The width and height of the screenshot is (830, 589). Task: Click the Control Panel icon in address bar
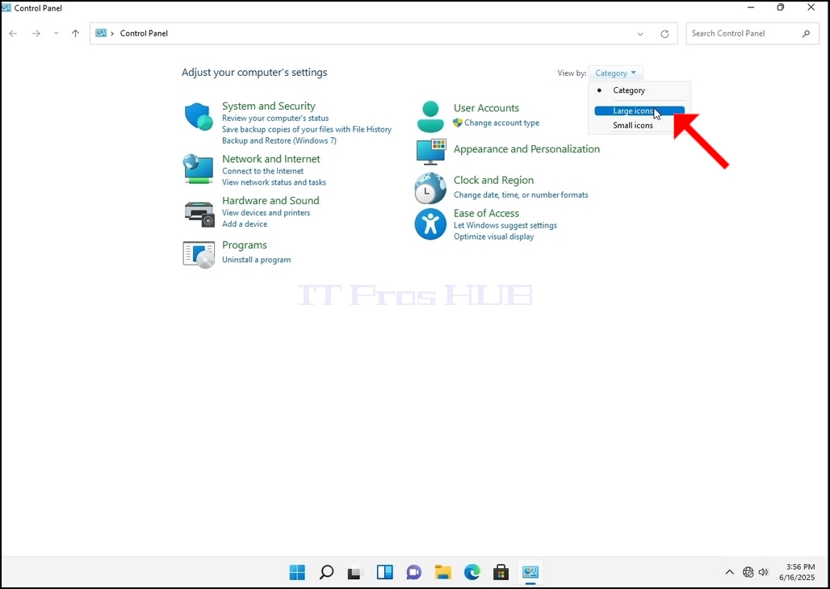(101, 33)
